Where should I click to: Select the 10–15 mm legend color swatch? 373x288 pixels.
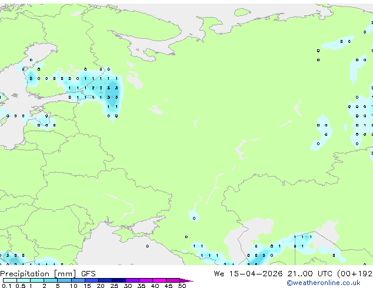pos(78,280)
